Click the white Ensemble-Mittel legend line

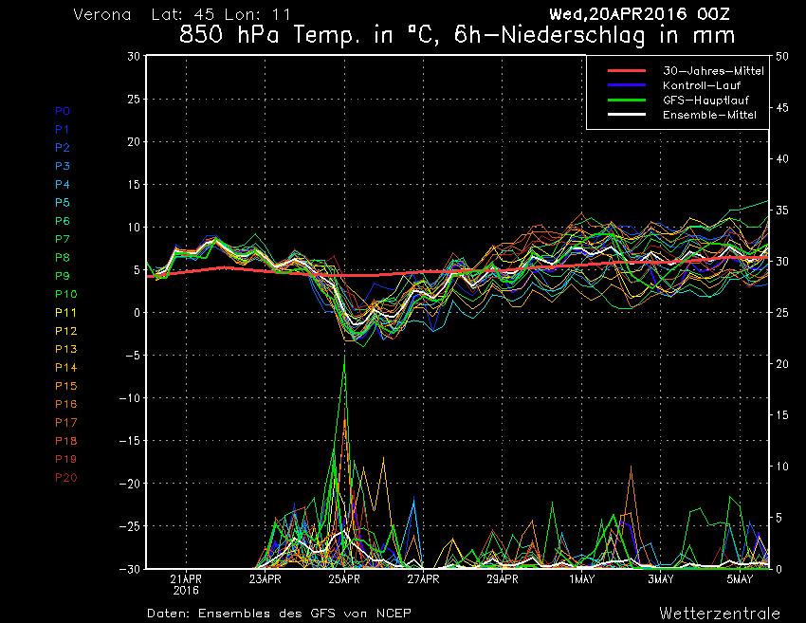coord(627,115)
